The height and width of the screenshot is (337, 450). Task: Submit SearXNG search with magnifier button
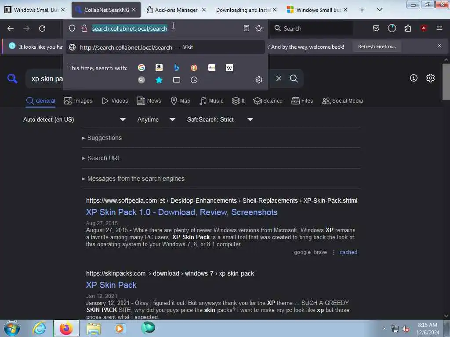pos(294,78)
